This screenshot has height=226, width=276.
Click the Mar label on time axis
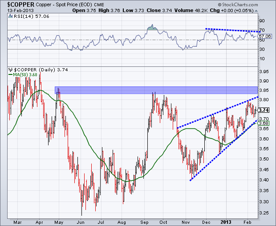click(x=17, y=222)
